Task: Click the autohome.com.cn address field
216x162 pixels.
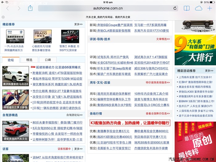Action: 108,8
